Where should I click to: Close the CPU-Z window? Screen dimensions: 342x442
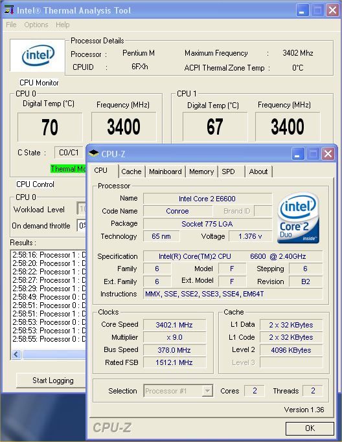(x=328, y=154)
